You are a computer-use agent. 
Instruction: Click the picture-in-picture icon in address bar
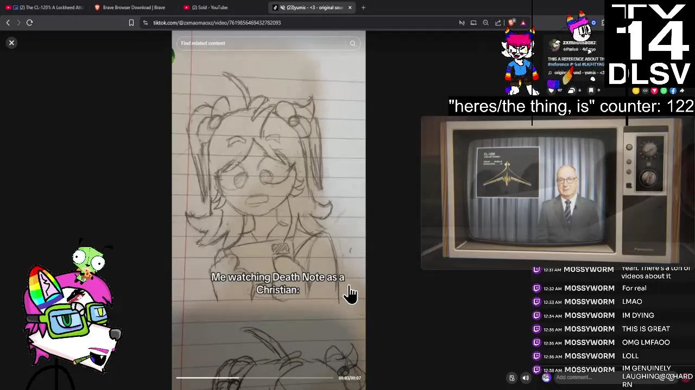click(x=473, y=23)
